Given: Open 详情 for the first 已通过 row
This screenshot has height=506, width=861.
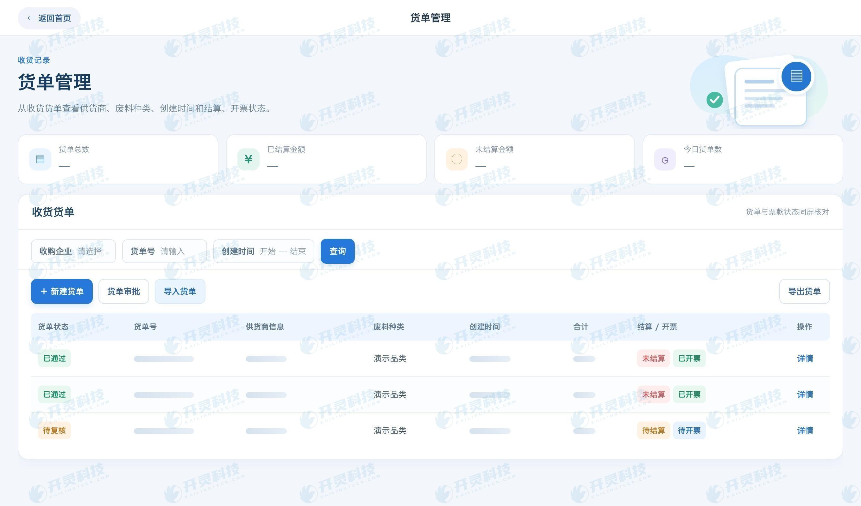Looking at the screenshot, I should tap(805, 359).
